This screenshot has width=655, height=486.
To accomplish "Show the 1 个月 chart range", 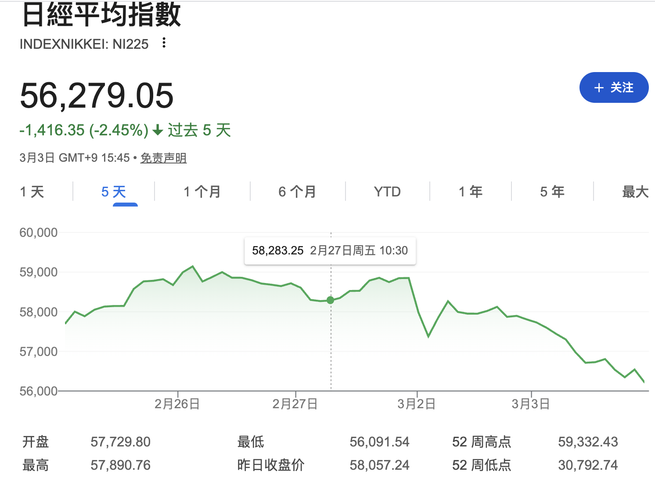I will point(202,192).
